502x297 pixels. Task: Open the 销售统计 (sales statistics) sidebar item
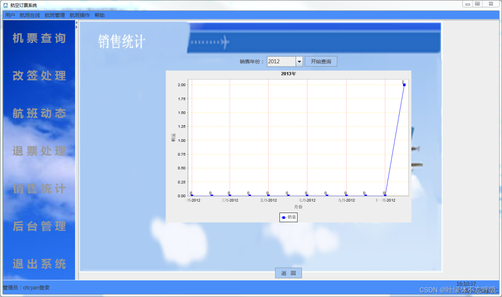[x=39, y=189]
